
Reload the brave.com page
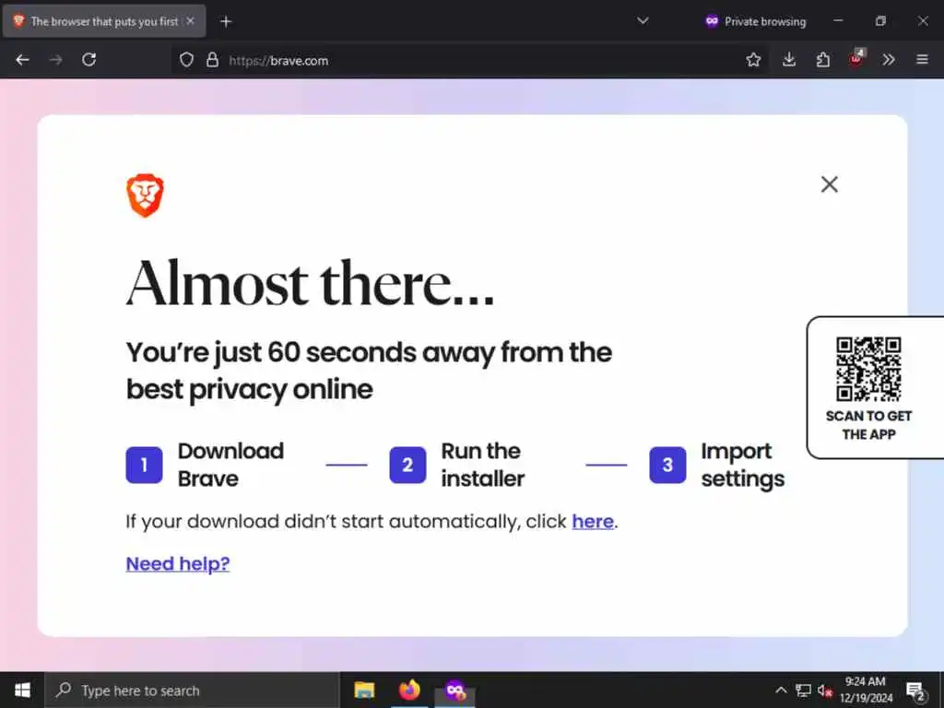(89, 60)
